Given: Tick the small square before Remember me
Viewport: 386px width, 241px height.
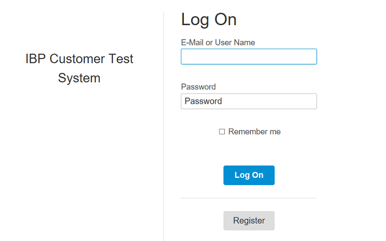Looking at the screenshot, I should click(222, 132).
